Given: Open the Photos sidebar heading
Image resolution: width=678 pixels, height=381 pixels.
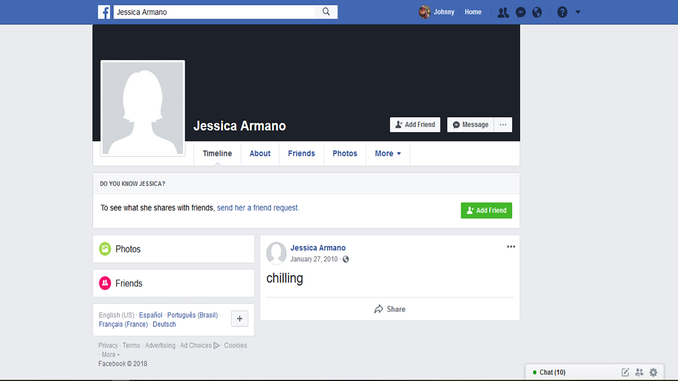Looking at the screenshot, I should coord(128,249).
